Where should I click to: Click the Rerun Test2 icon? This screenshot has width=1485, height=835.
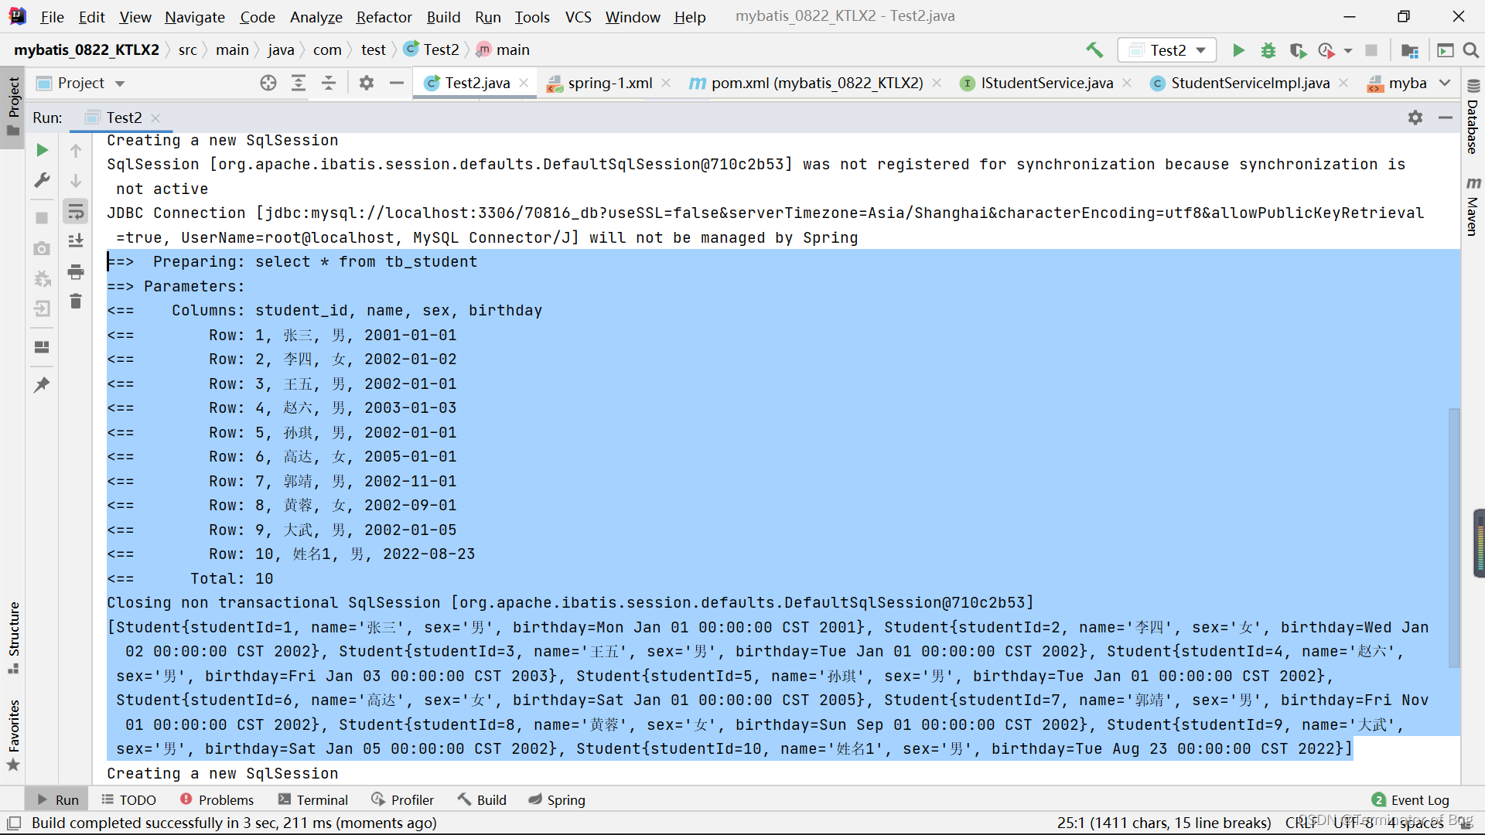(x=41, y=149)
